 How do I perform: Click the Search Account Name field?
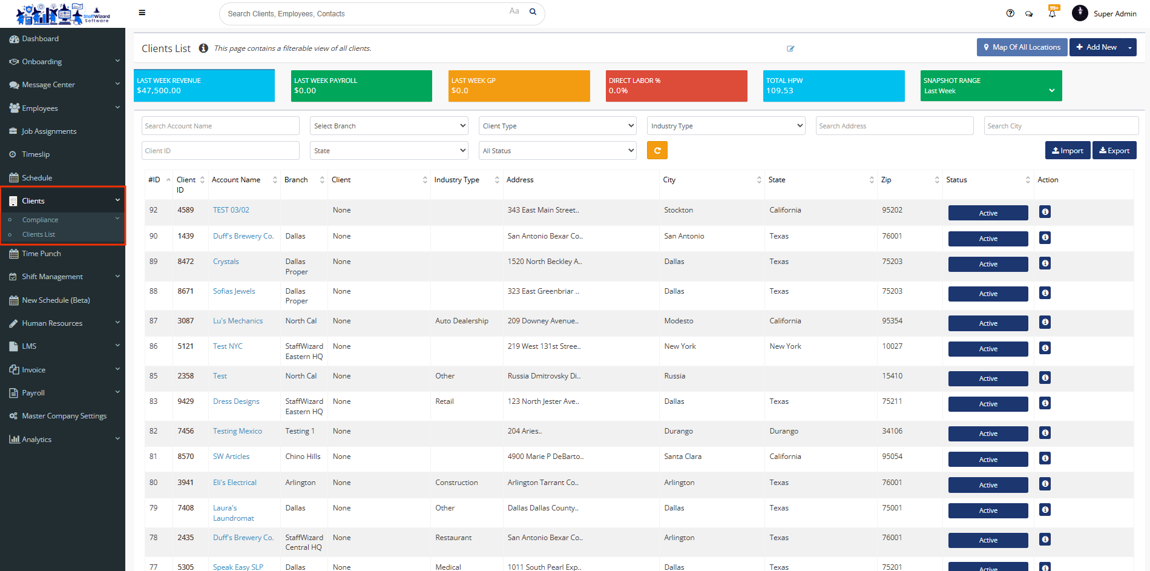click(x=220, y=126)
